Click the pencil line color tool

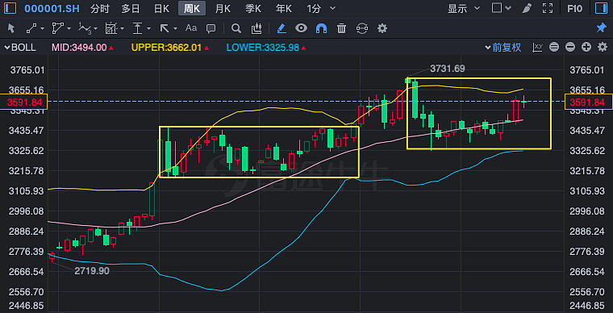tap(281, 28)
